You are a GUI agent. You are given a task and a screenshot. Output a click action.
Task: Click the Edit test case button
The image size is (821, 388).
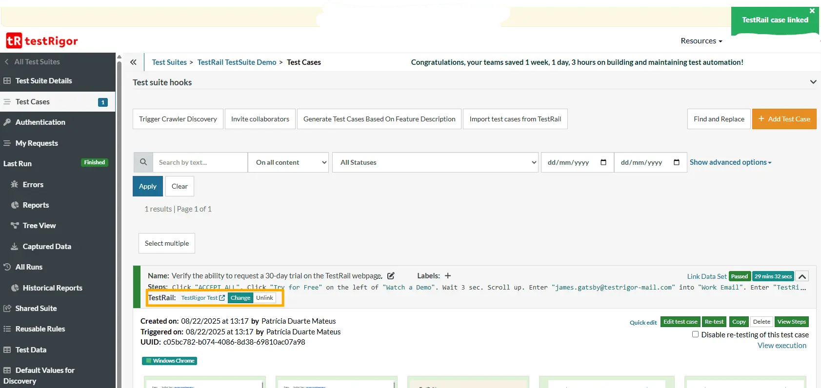681,322
